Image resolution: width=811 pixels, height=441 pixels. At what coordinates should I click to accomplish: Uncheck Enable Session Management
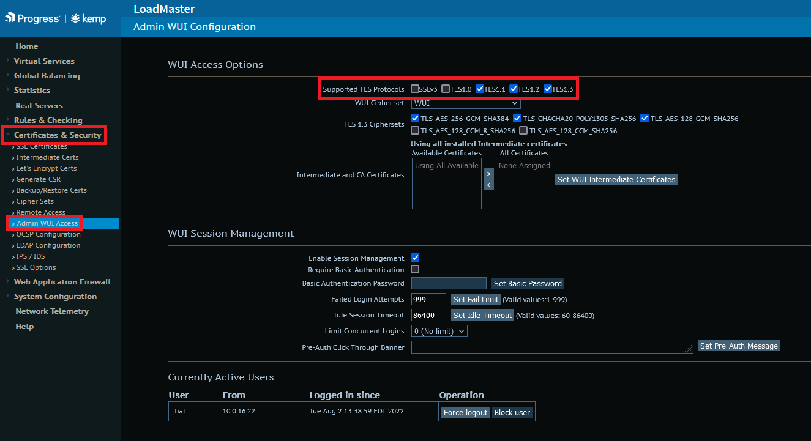pos(415,258)
